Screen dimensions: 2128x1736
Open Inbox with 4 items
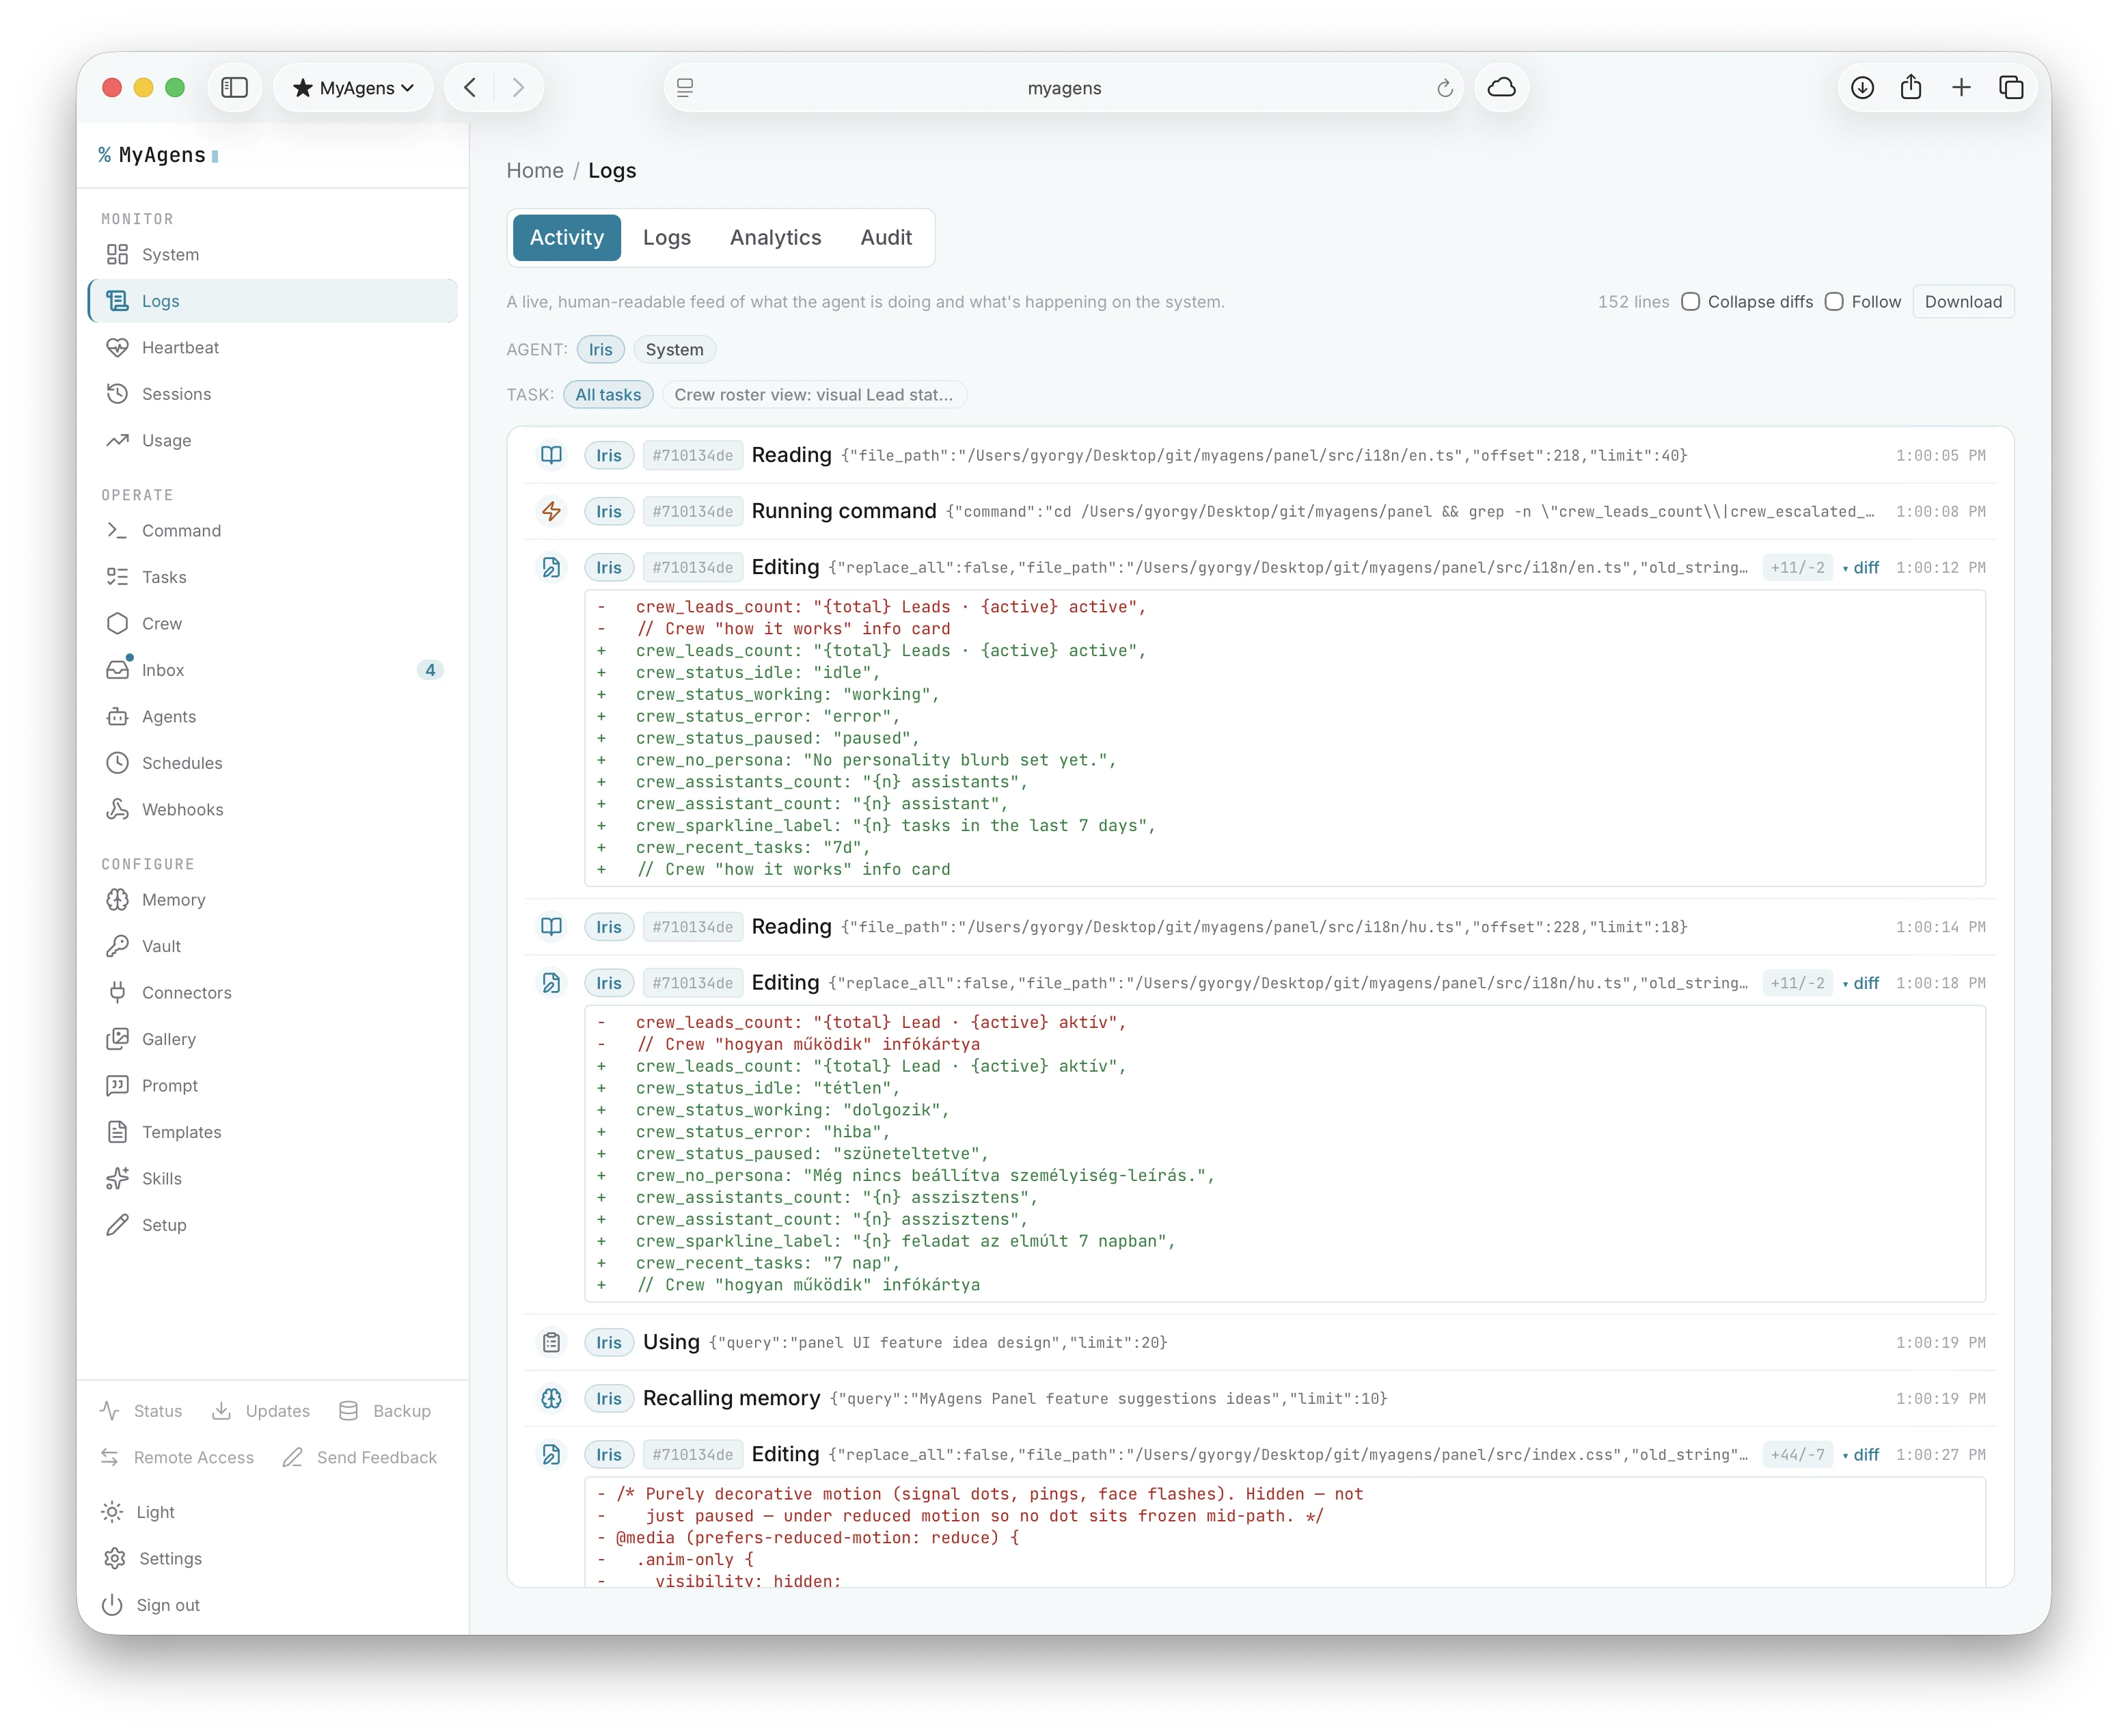[272, 670]
